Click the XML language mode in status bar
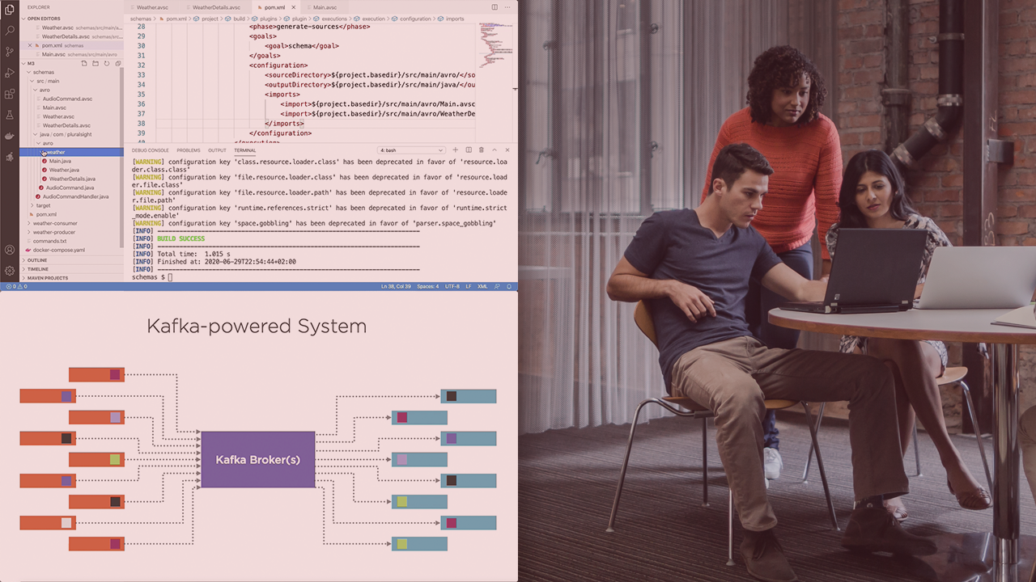Image resolution: width=1036 pixels, height=582 pixels. click(482, 286)
